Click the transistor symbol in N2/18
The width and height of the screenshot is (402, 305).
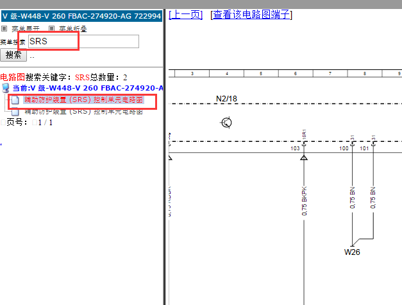226,123
